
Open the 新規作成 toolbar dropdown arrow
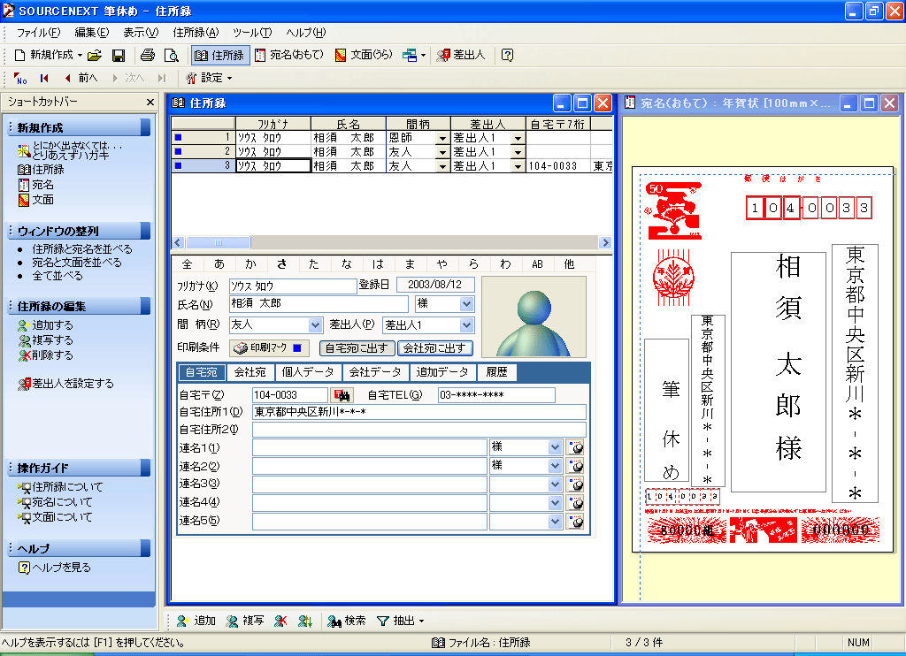(80, 56)
